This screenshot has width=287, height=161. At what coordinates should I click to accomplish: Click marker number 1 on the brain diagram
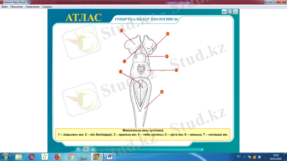point(168,34)
